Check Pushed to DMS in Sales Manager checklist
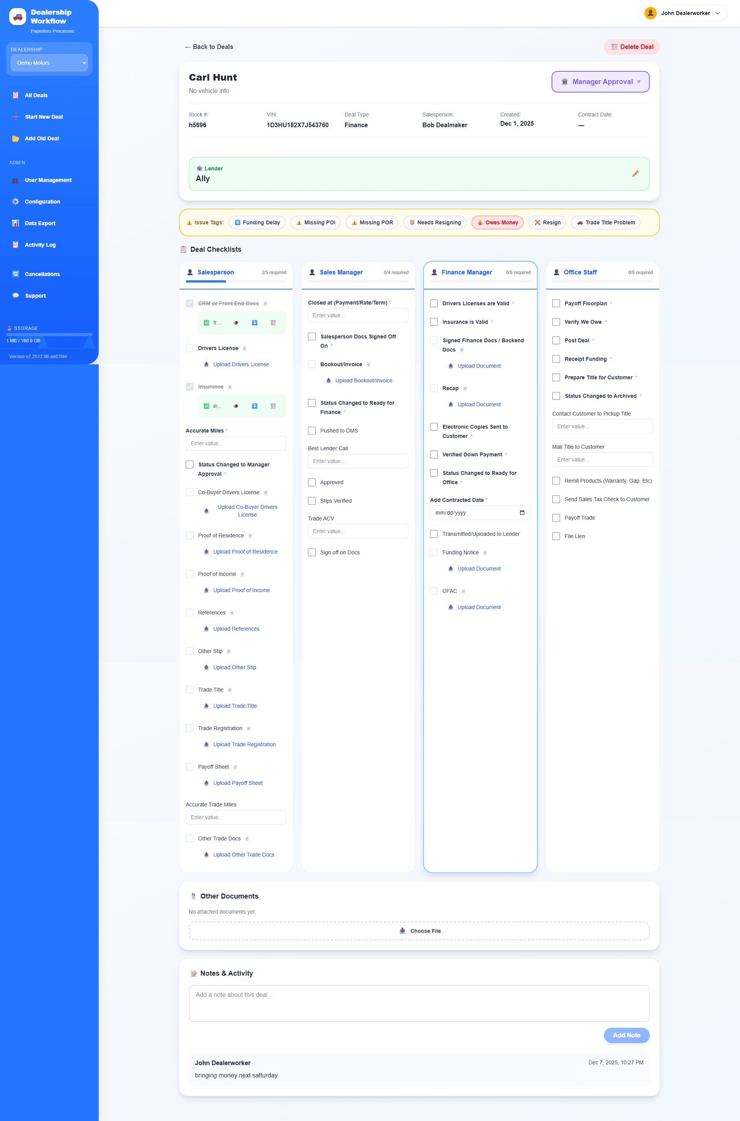The height and width of the screenshot is (1121, 740). [311, 430]
